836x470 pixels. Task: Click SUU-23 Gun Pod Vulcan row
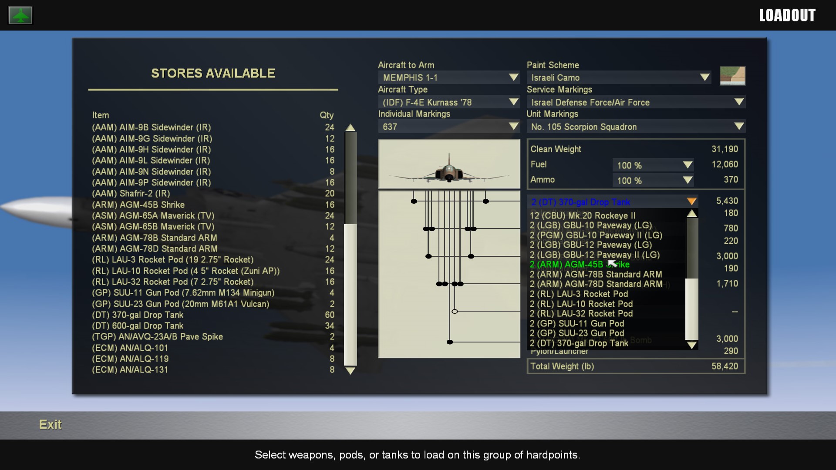click(x=213, y=304)
